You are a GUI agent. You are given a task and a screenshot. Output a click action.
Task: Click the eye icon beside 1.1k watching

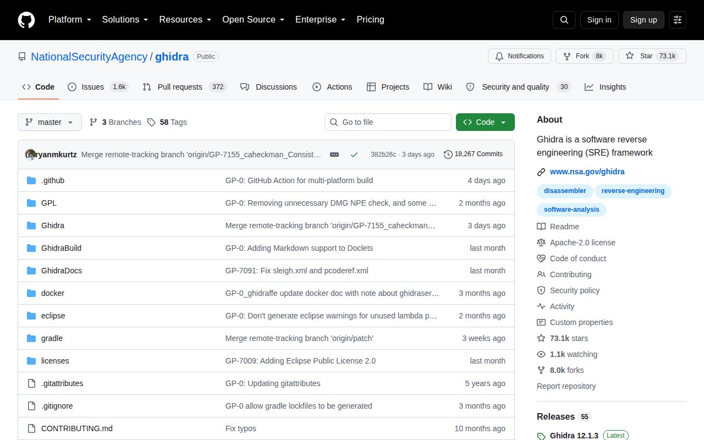[x=541, y=354]
